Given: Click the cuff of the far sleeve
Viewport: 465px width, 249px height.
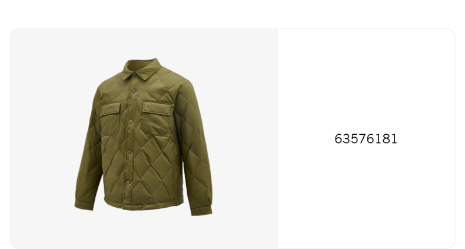Looking at the screenshot, I should pyautogui.click(x=84, y=205).
